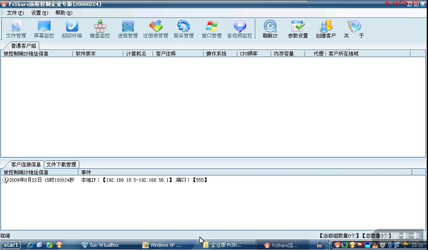Click the 客户所在地域 column header
The width and height of the screenshot is (428, 250).
pos(368,54)
